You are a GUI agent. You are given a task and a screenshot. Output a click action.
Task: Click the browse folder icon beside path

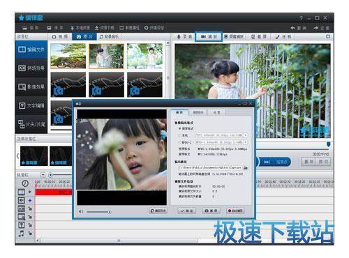coord(246,167)
